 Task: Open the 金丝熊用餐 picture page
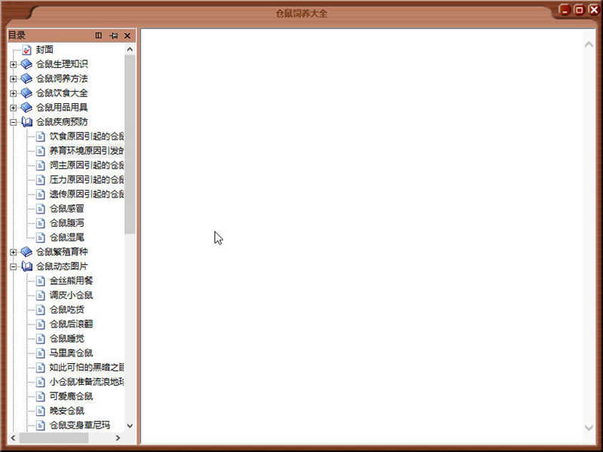[x=71, y=281]
